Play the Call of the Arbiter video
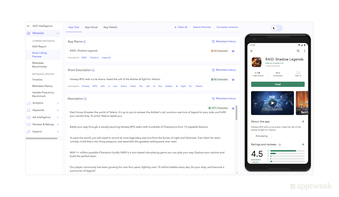The height and width of the screenshot is (197, 339). click(x=272, y=103)
